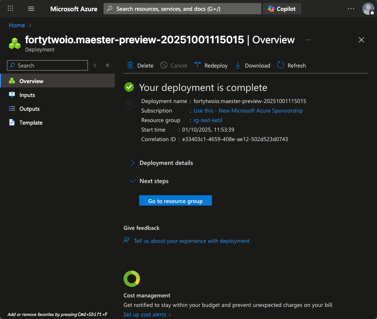377x319 pixels.
Task: Click the Delete trash icon
Action: pyautogui.click(x=130, y=65)
